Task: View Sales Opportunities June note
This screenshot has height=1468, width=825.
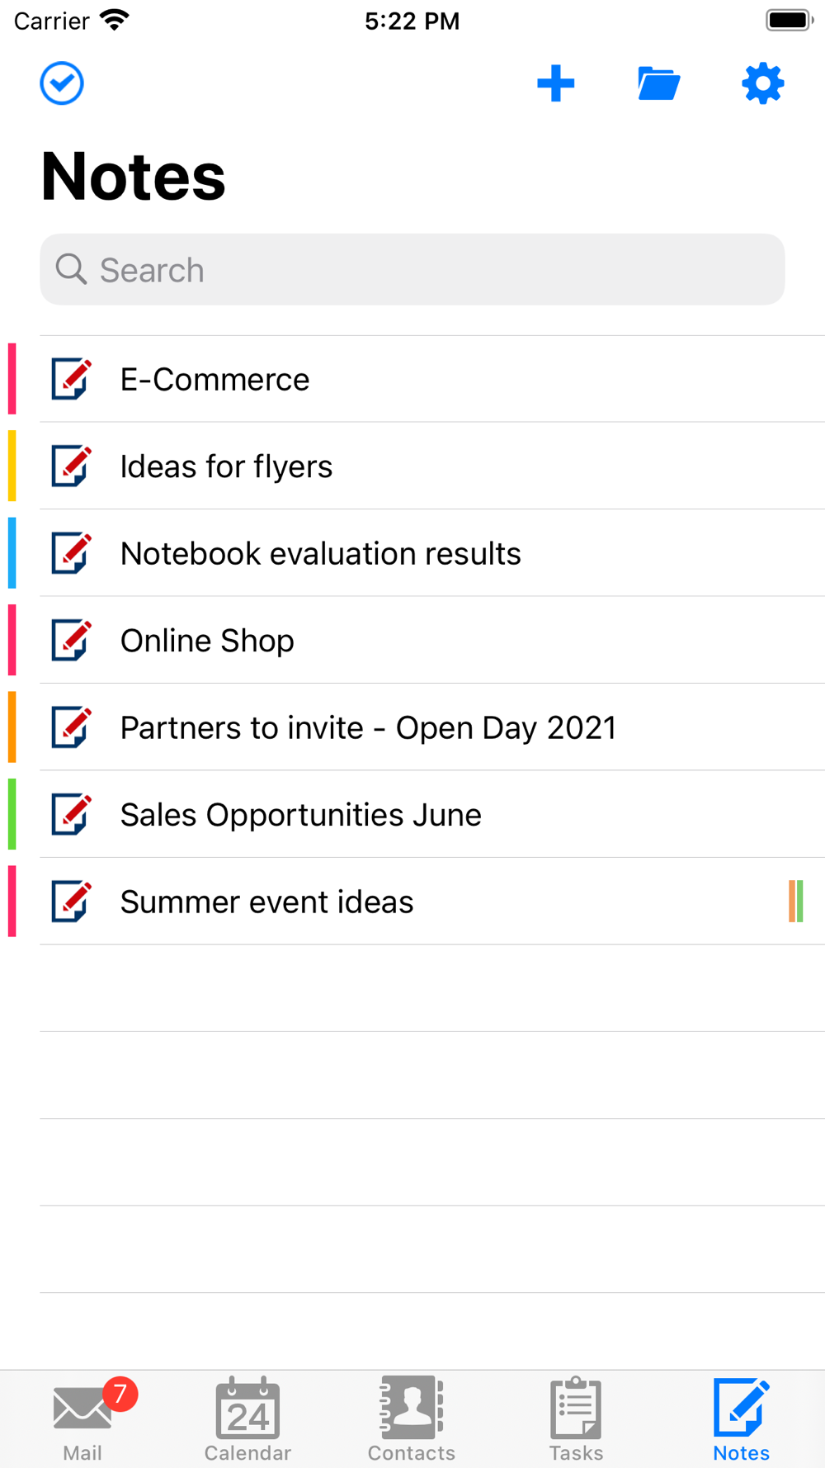Action: point(301,815)
